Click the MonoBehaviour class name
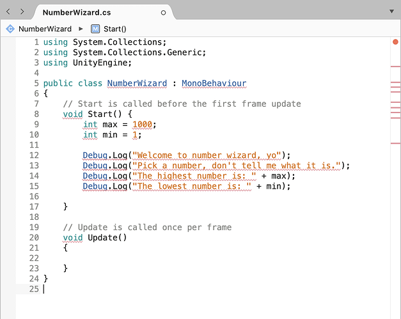The width and height of the screenshot is (401, 319). point(214,83)
